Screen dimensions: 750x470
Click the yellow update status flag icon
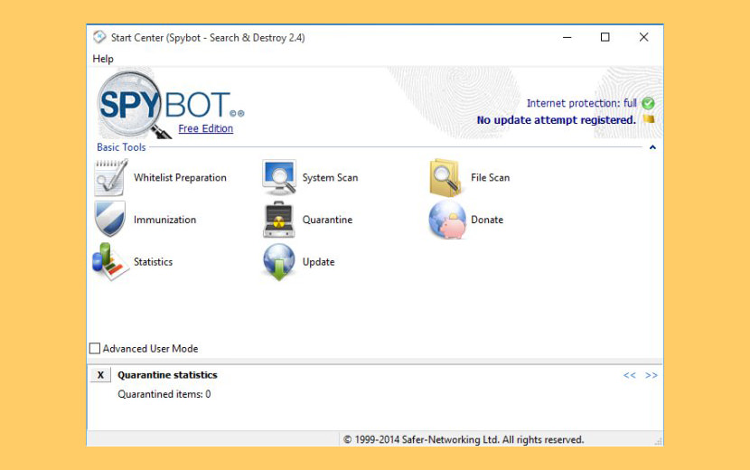(x=649, y=118)
